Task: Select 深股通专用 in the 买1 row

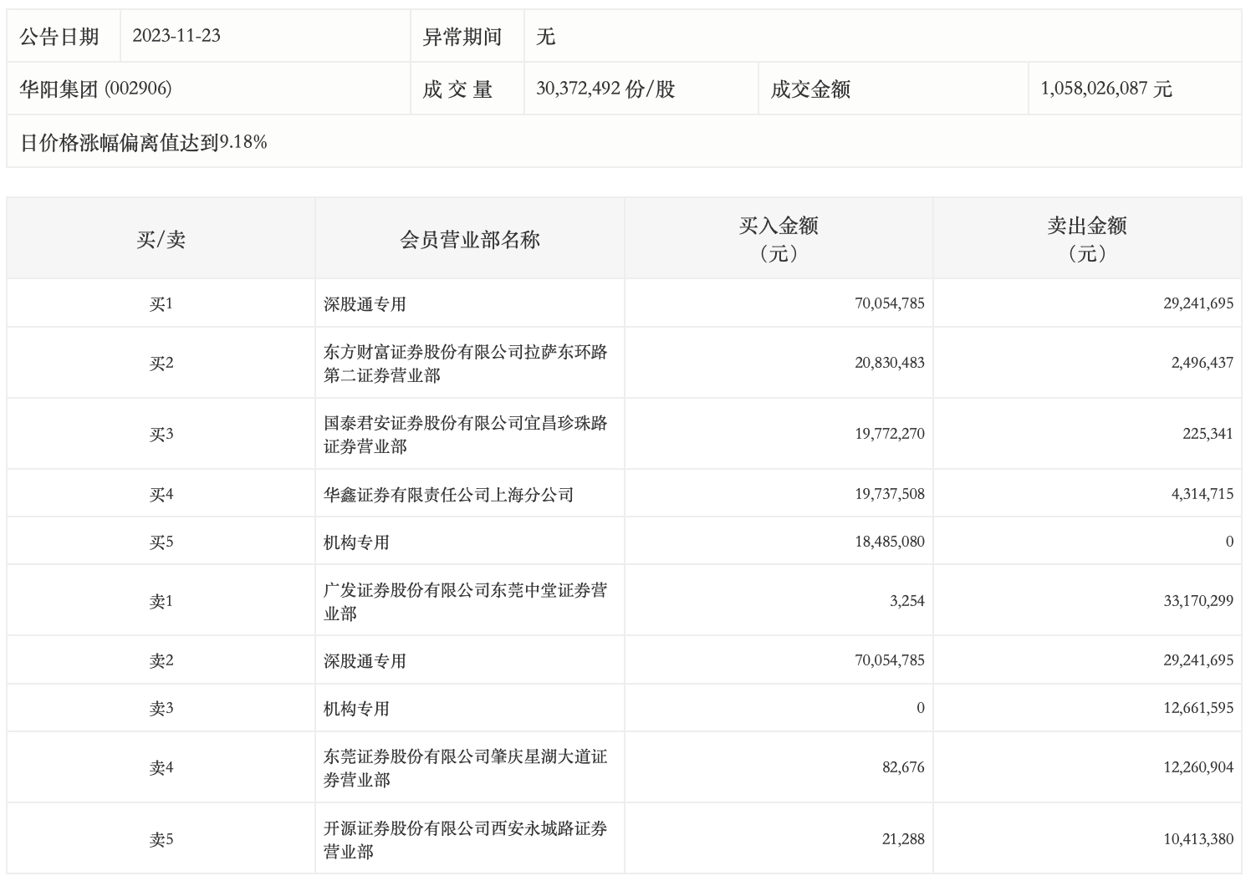Action: click(365, 303)
